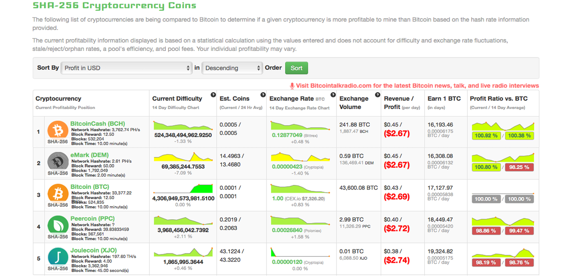Click the 100.38 % profit ratio badge
Screen dimensions: 583x277
tap(519, 136)
